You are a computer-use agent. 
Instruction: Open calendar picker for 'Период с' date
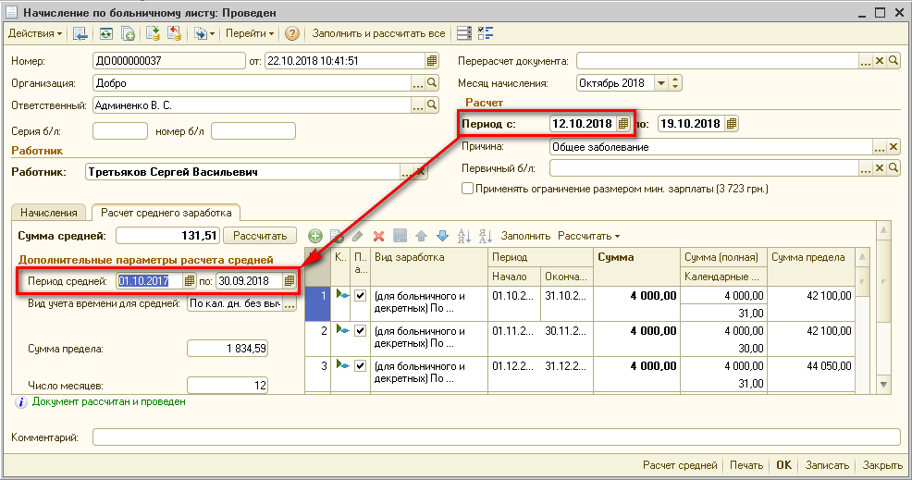click(623, 123)
